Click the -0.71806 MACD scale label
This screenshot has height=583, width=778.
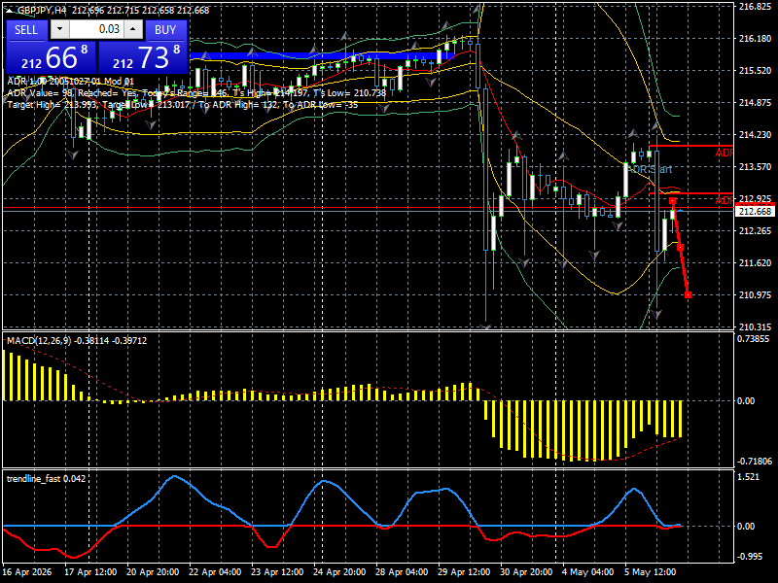point(756,462)
